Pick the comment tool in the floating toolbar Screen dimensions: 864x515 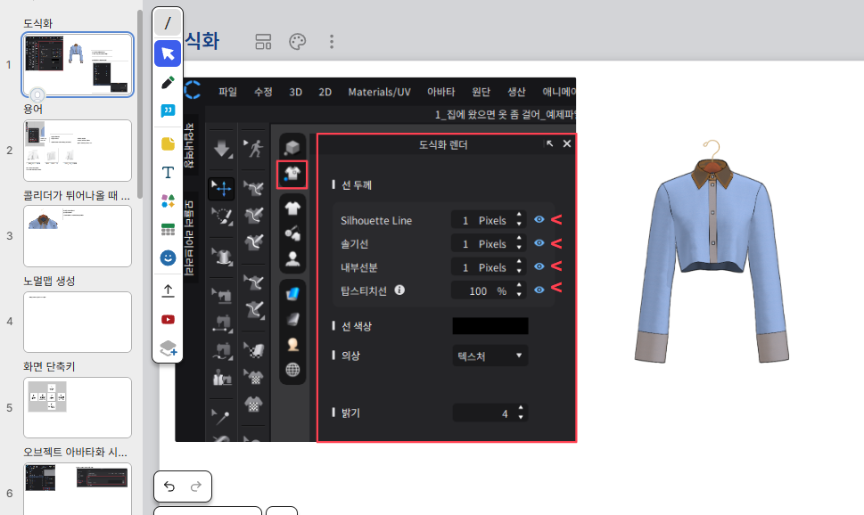(x=168, y=111)
